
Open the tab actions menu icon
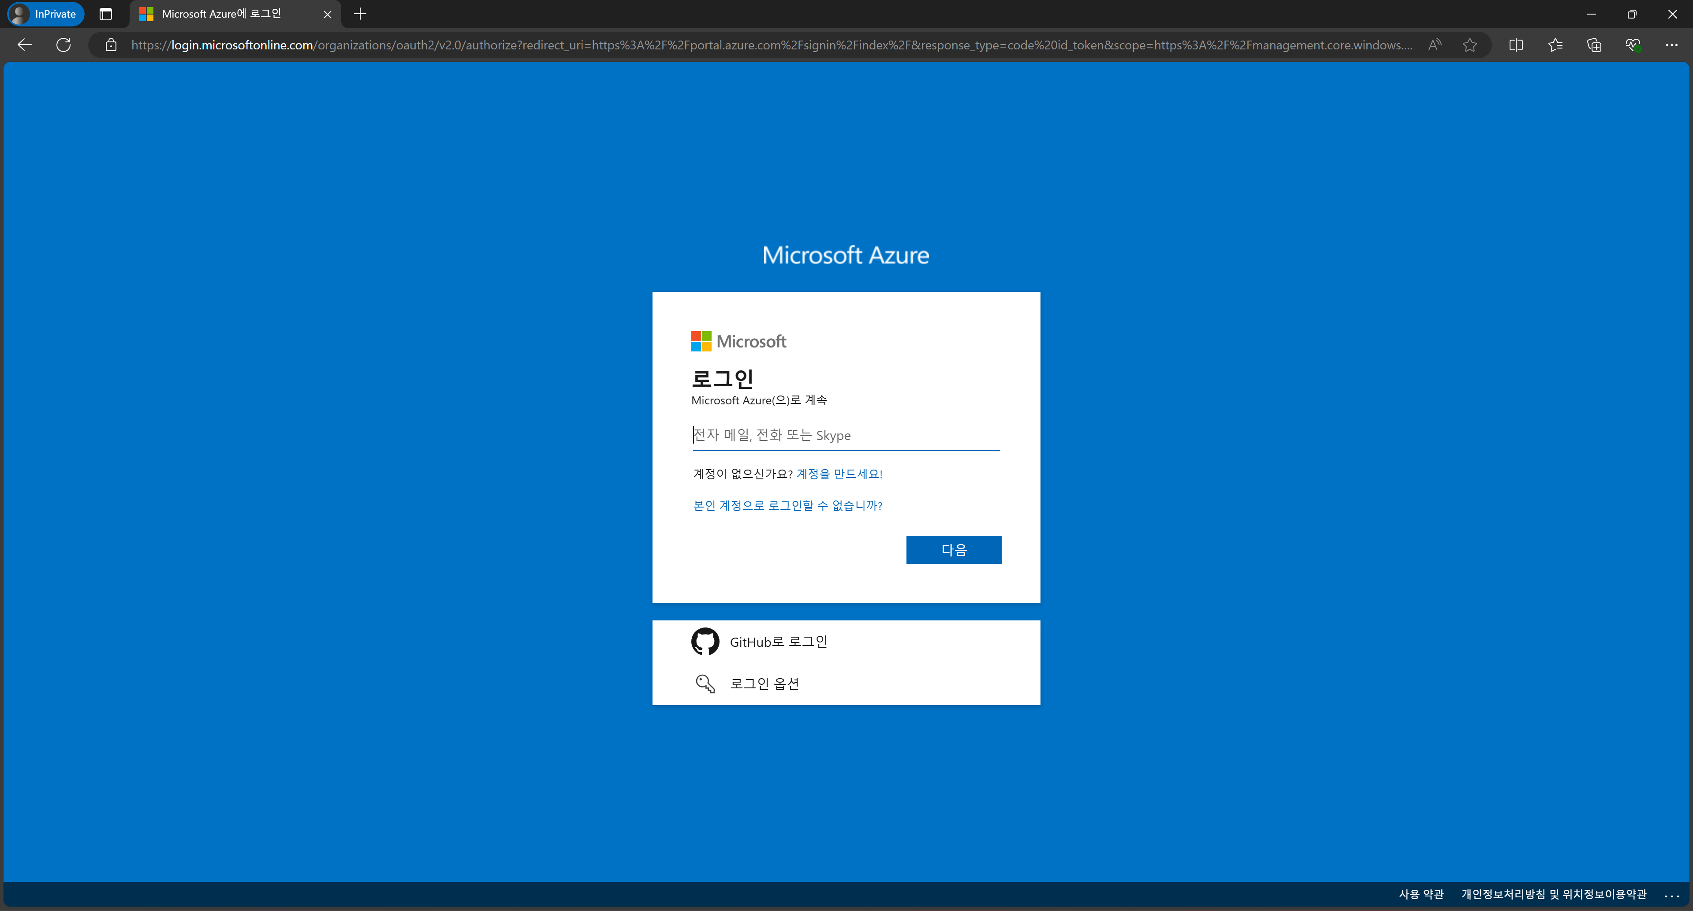point(106,14)
